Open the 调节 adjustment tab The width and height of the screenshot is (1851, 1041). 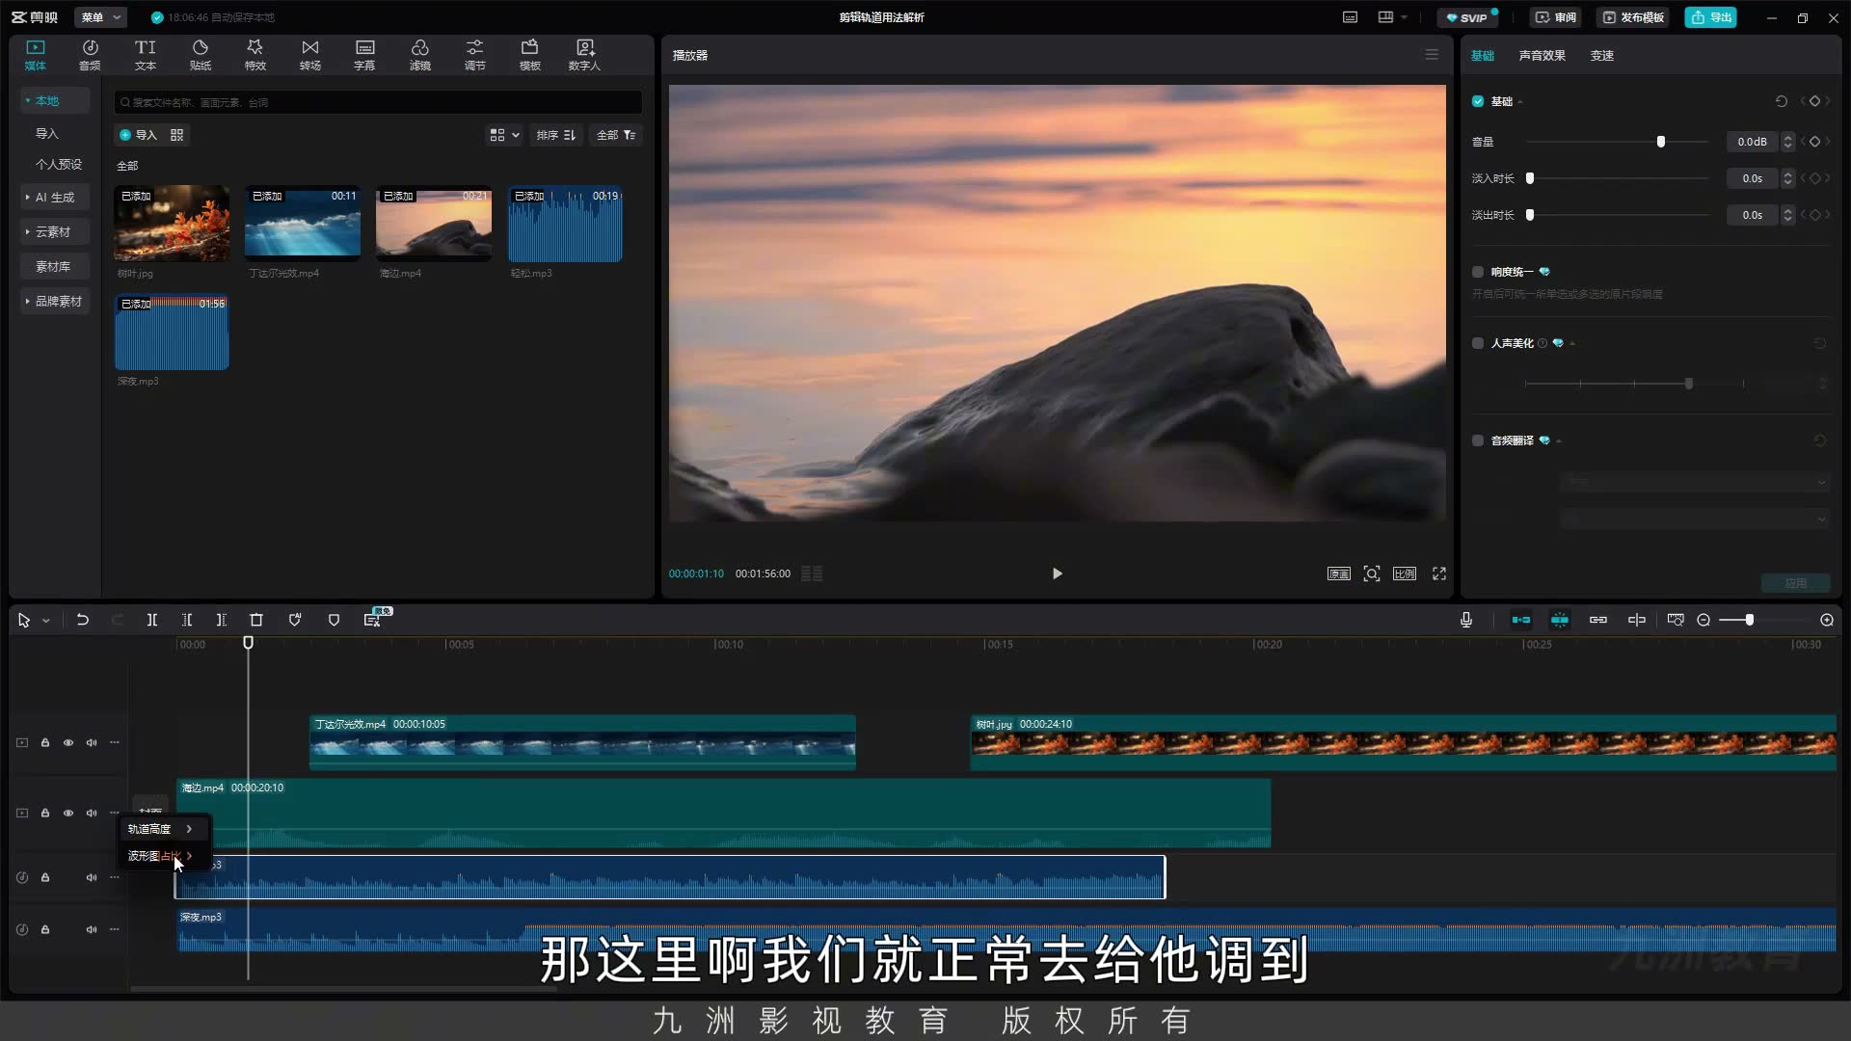pos(474,55)
